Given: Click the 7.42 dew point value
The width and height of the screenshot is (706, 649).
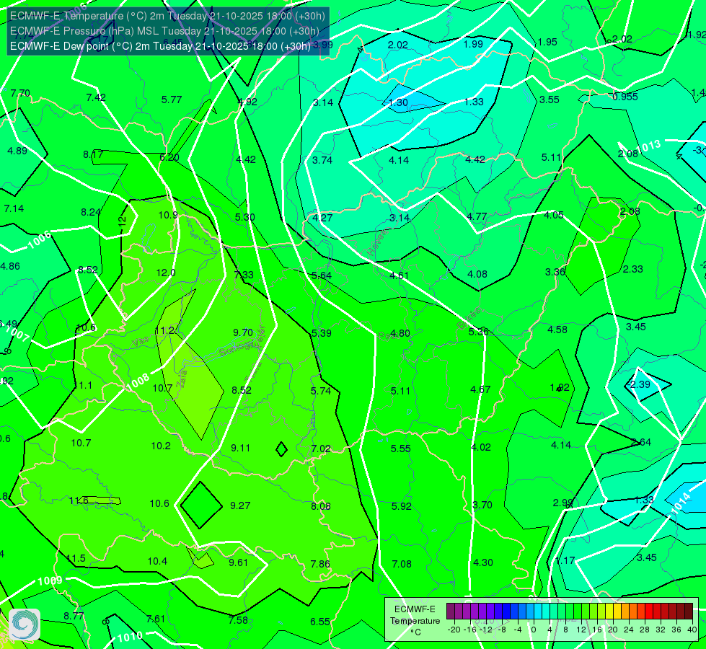Looking at the screenshot, I should (96, 97).
